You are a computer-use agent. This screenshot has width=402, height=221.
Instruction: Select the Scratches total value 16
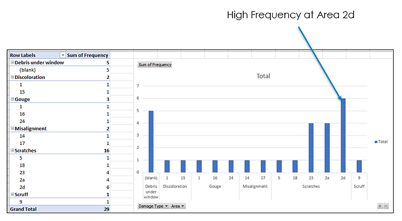click(106, 150)
